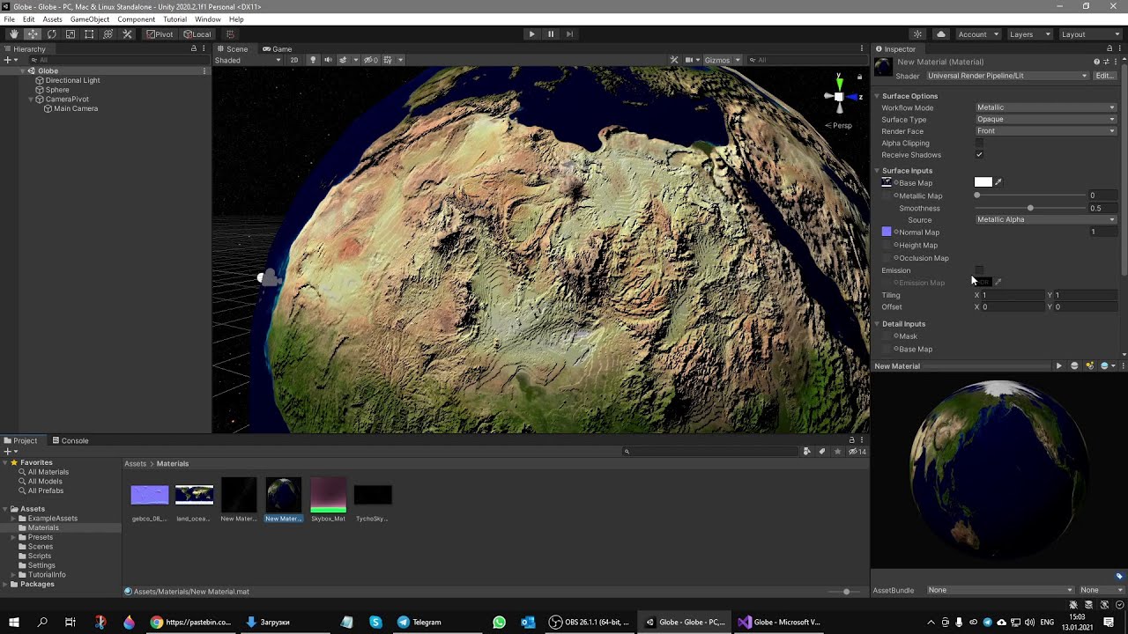
Task: Open the Layers dropdown
Action: (1028, 34)
